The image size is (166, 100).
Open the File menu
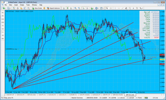coord(6,5)
